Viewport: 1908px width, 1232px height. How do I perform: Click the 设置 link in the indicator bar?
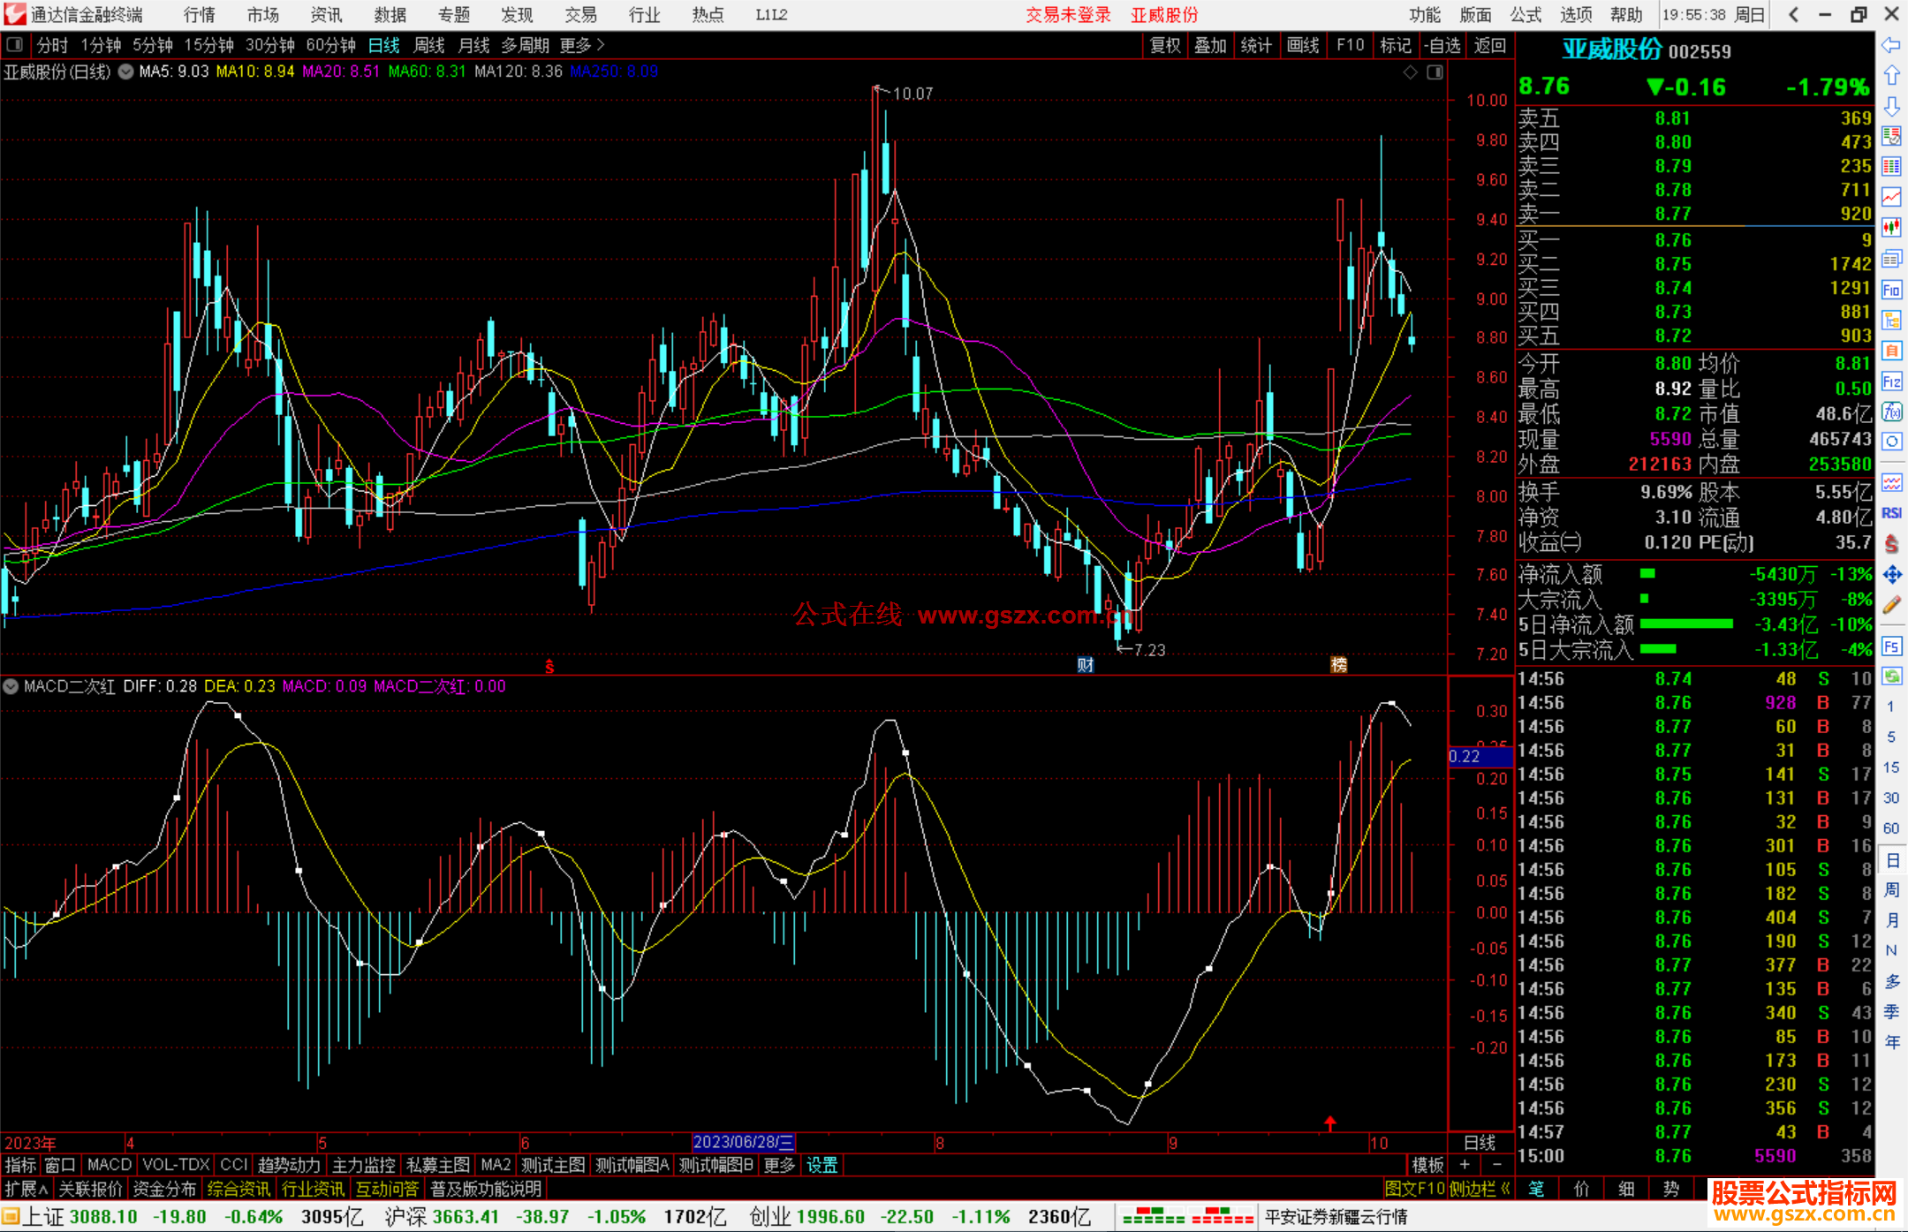[821, 1165]
